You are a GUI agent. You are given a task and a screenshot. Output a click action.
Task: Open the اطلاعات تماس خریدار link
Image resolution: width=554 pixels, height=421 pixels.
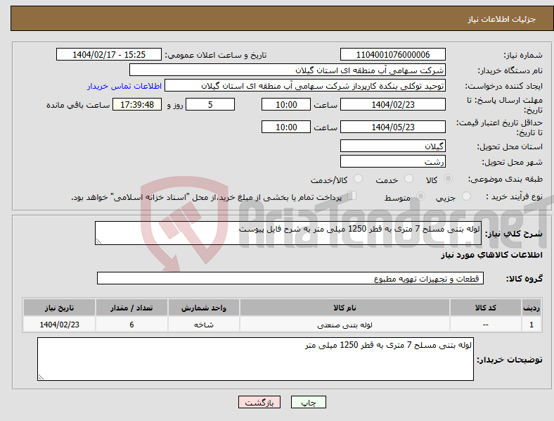pyautogui.click(x=124, y=86)
